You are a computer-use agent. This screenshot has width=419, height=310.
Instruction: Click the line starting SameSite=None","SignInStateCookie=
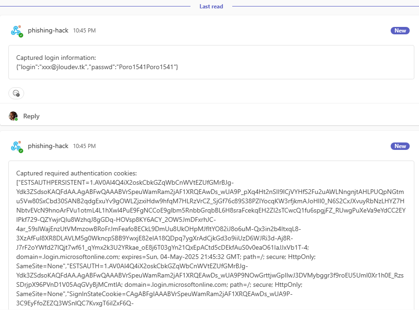(154, 294)
